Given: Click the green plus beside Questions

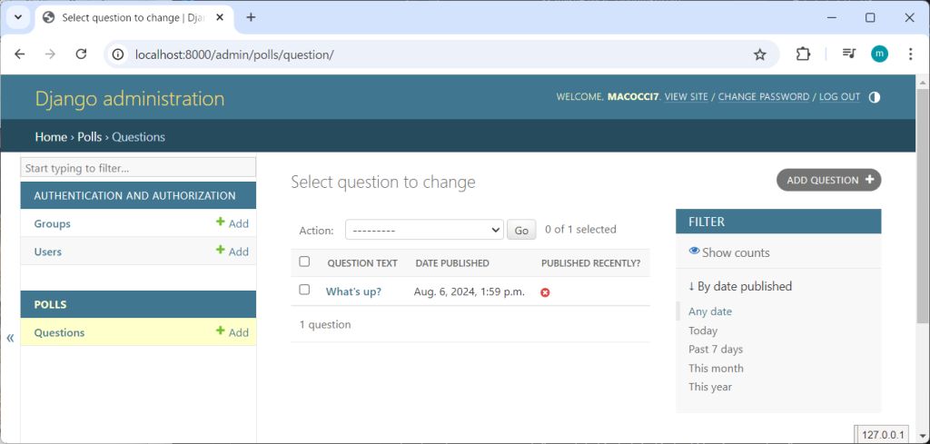Looking at the screenshot, I should (x=221, y=332).
